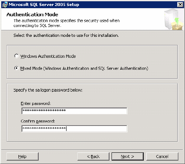This screenshot has width=185, height=164.
Task: Click the Mixed Mode option label text
Action: coord(84,69)
